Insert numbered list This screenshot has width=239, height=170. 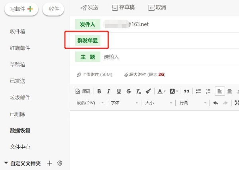[x=208, y=91]
